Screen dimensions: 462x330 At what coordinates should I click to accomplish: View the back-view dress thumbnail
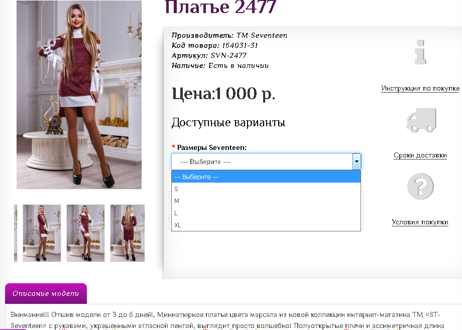pyautogui.click(x=128, y=233)
